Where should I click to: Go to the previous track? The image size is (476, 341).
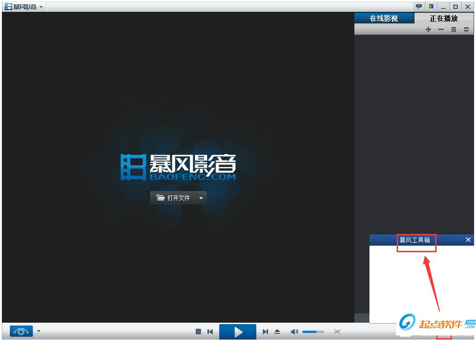(x=210, y=332)
